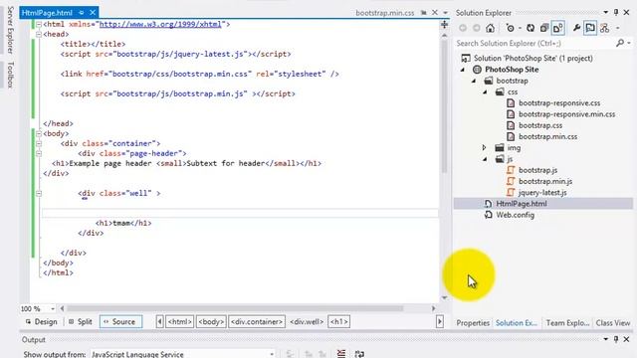Open Solution Explorer toolbar overflow dropdown
Viewport: 637px width, 358px height.
tap(618, 28)
